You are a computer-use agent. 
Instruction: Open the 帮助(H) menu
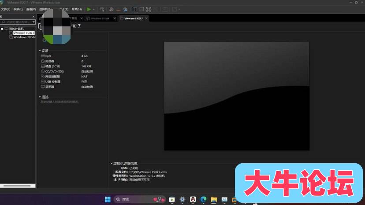(77, 9)
